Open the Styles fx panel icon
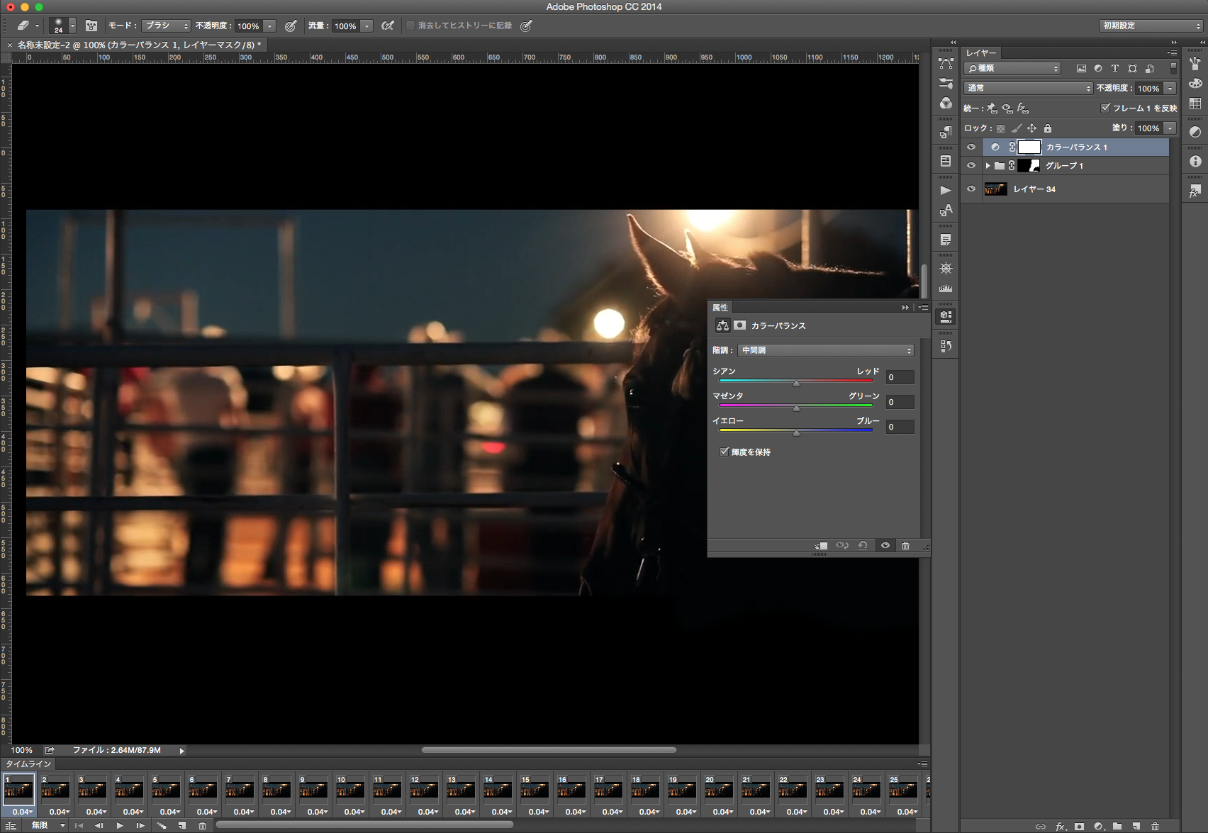Screen dimensions: 1208x833 pyautogui.click(x=1195, y=191)
